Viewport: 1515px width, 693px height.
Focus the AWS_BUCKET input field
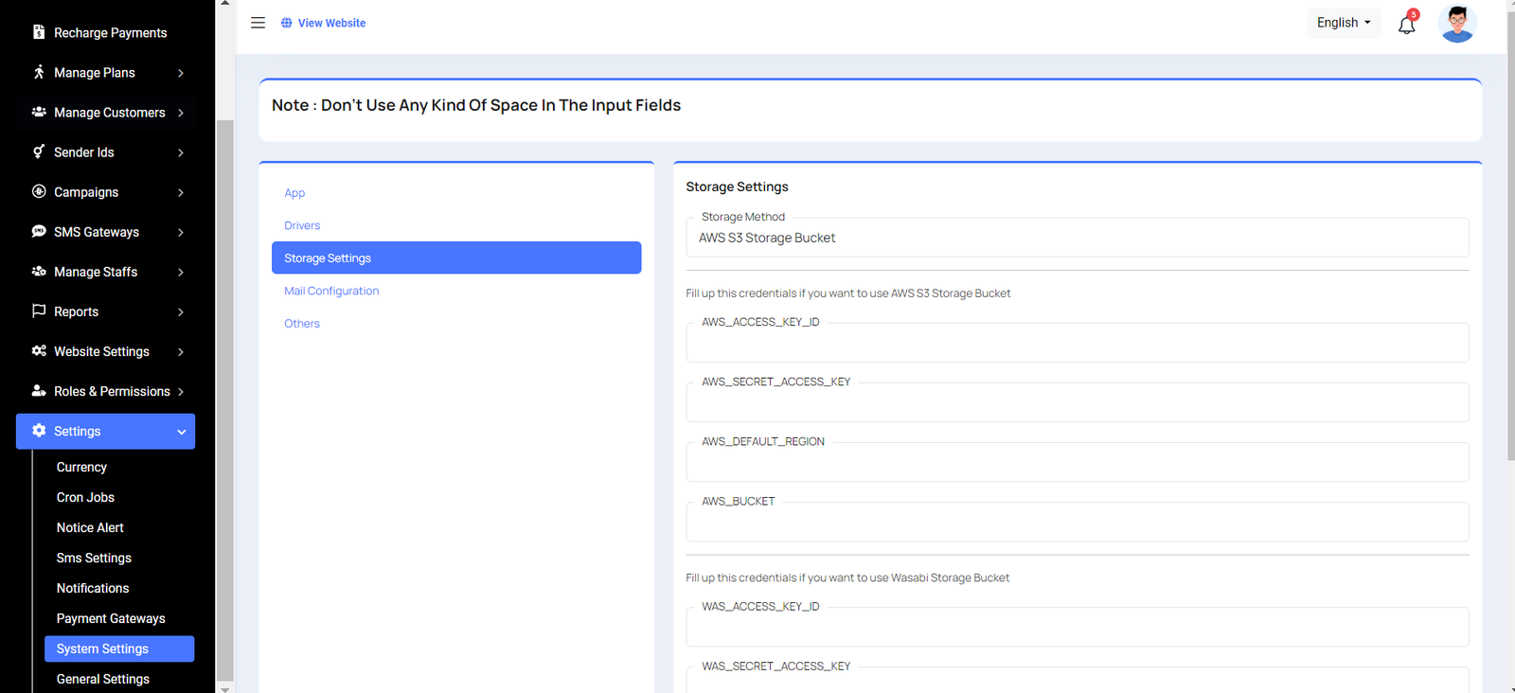tap(1078, 522)
